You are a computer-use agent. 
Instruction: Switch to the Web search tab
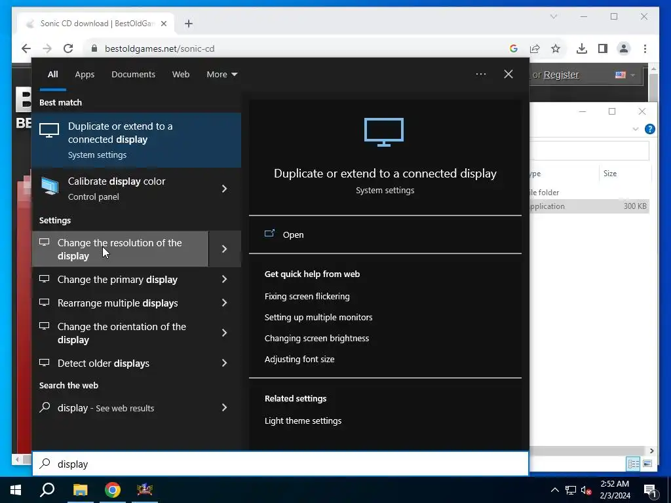(181, 75)
